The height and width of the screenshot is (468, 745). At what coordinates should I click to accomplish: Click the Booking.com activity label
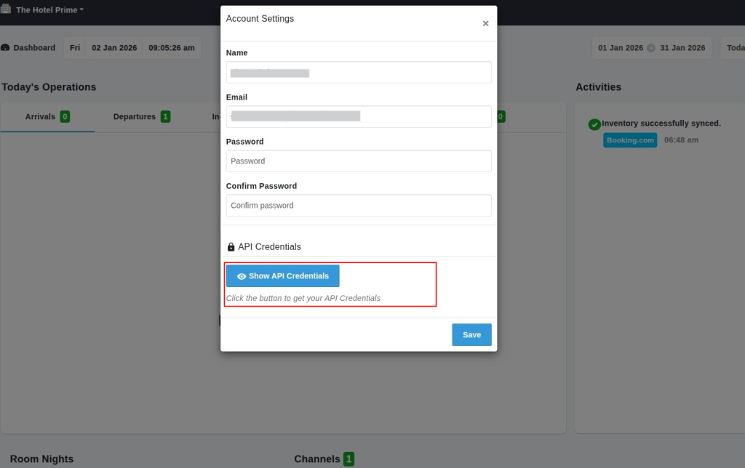pos(630,140)
